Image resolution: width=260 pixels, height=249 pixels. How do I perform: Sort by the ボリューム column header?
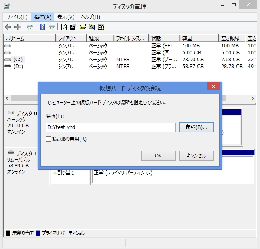[x=28, y=39]
